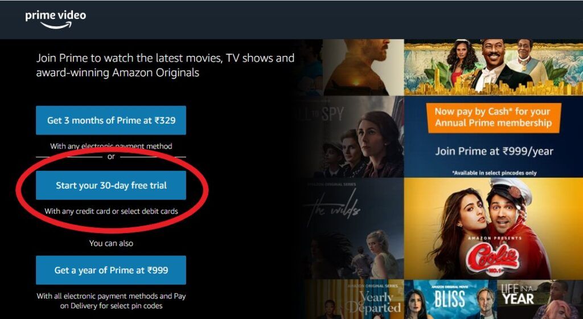This screenshot has width=583, height=319.
Task: Click the Amazon smile arrow under logo
Action: (x=56, y=25)
